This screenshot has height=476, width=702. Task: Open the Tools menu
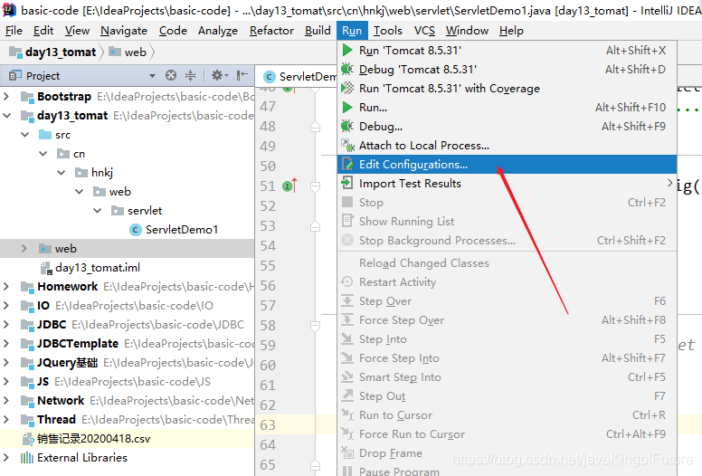pyautogui.click(x=388, y=31)
